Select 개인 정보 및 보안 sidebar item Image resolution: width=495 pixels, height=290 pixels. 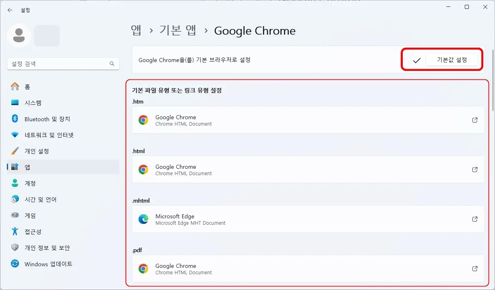[x=63, y=248]
